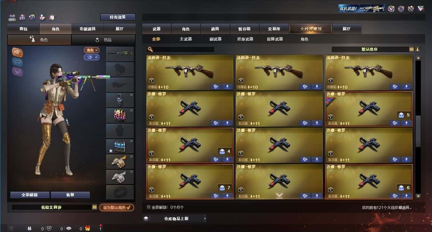Open the 传说艾莉莎 character list dropdown
This screenshot has height=232, width=432.
click(x=94, y=207)
